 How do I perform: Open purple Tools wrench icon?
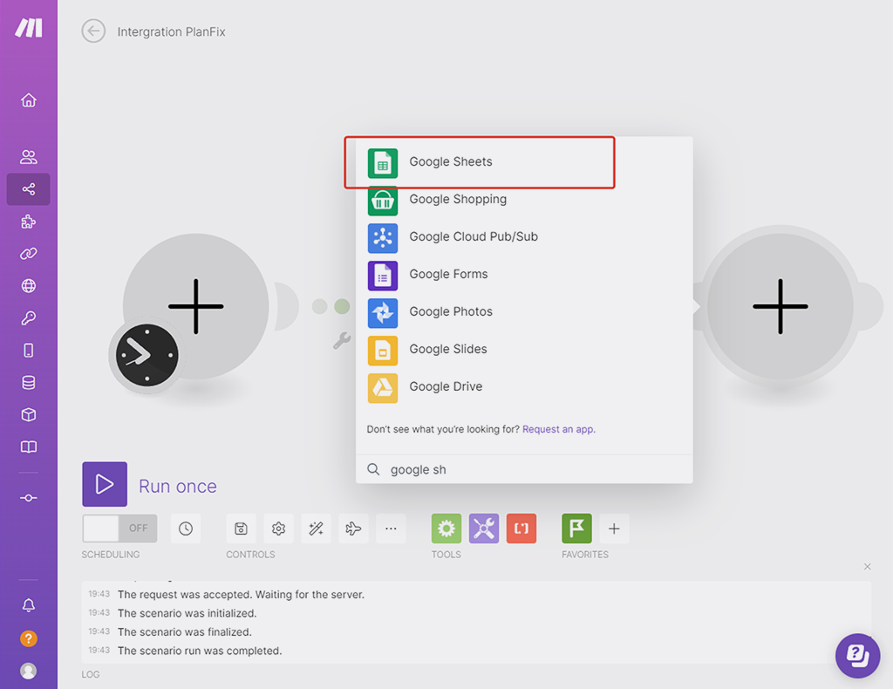coord(484,529)
